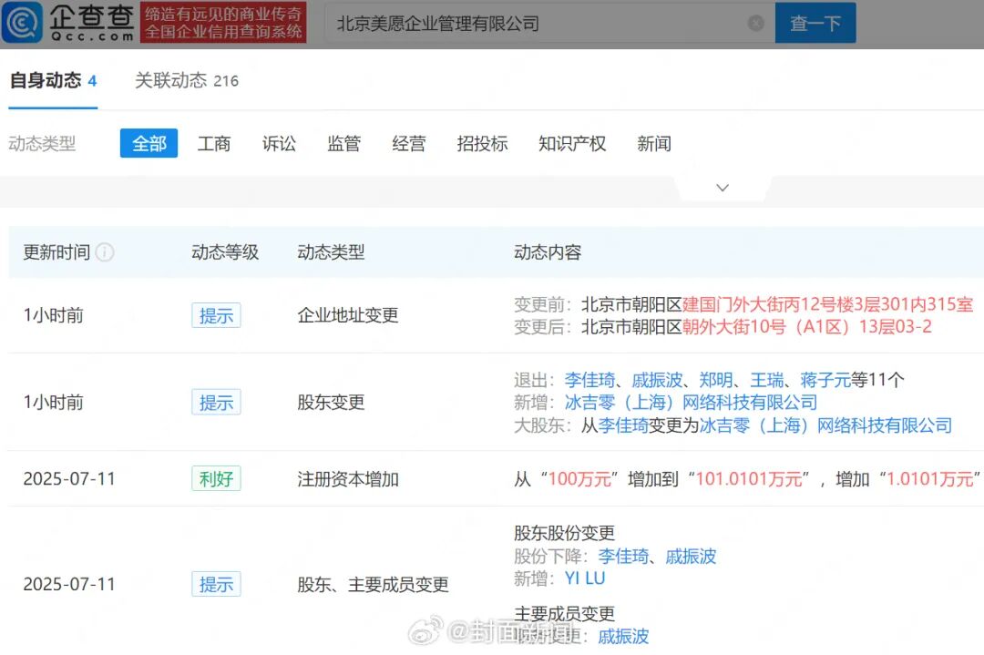
Task: Open 戚振波 link under 主要成员变更
Action: pos(623,636)
